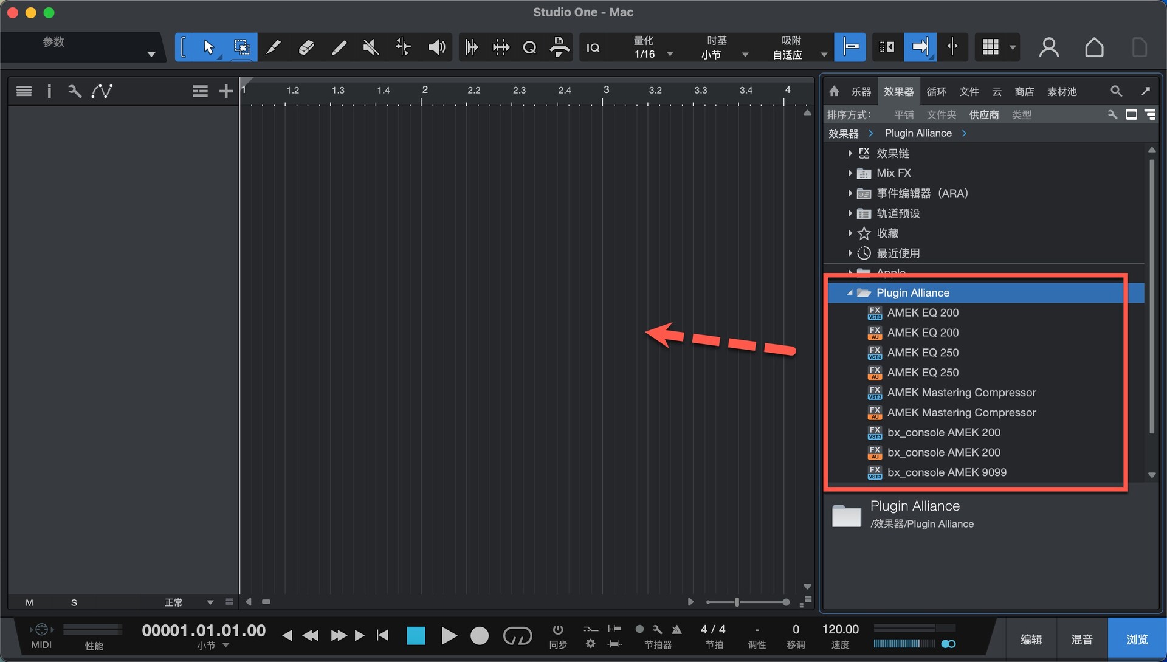1167x662 pixels.
Task: Add a track with the plus button
Action: coord(226,91)
